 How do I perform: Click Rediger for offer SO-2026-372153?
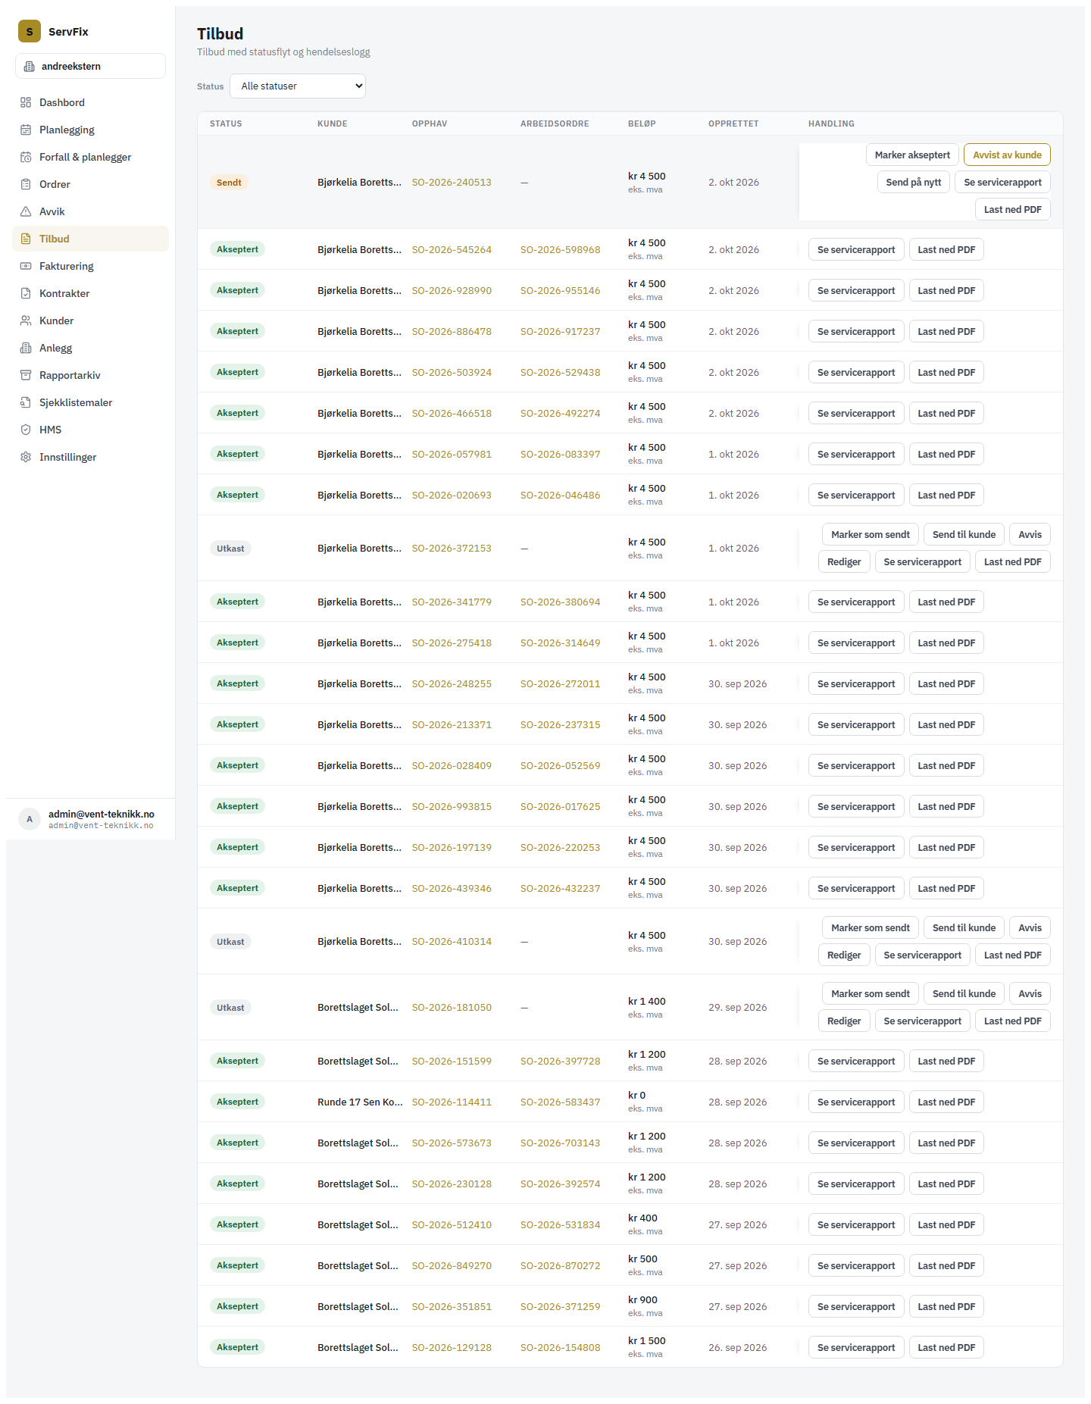tap(844, 561)
